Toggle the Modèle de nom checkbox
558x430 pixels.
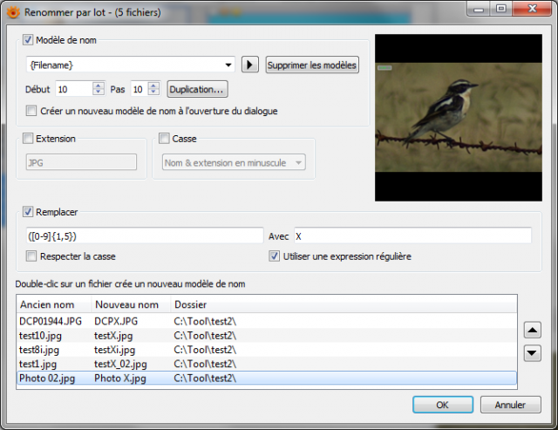(28, 40)
